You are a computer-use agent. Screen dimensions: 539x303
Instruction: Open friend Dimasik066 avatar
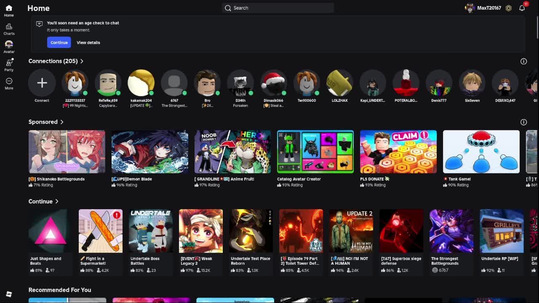click(274, 83)
